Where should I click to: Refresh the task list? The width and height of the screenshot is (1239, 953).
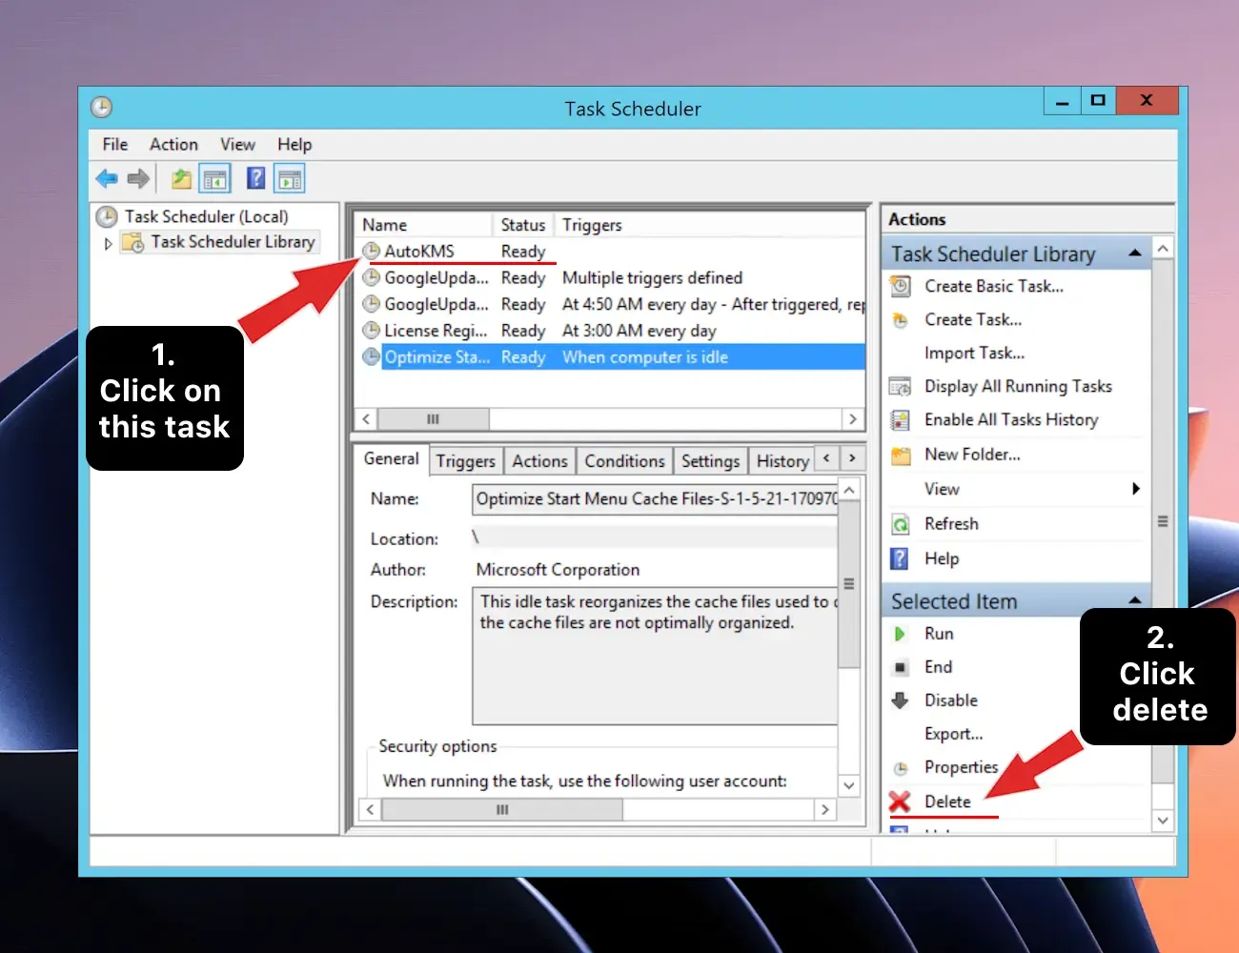click(951, 523)
